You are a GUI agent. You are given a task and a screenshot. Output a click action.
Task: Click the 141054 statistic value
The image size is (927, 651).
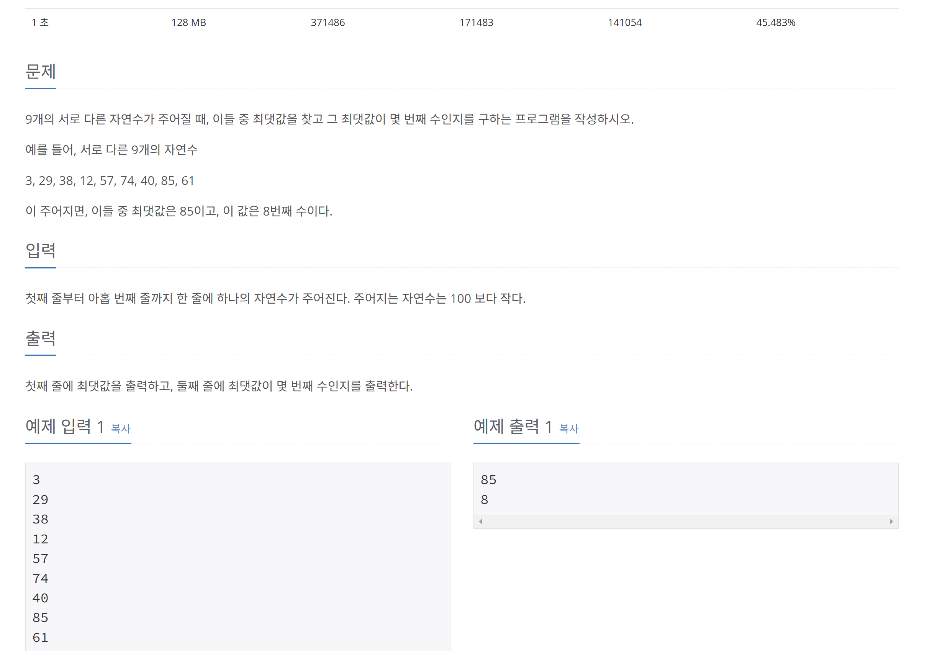point(625,23)
